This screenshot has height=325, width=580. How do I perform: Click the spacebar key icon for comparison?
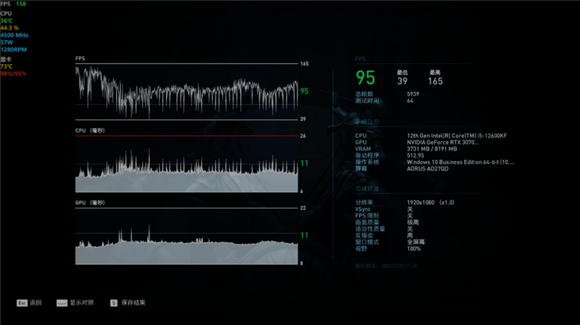(62, 303)
